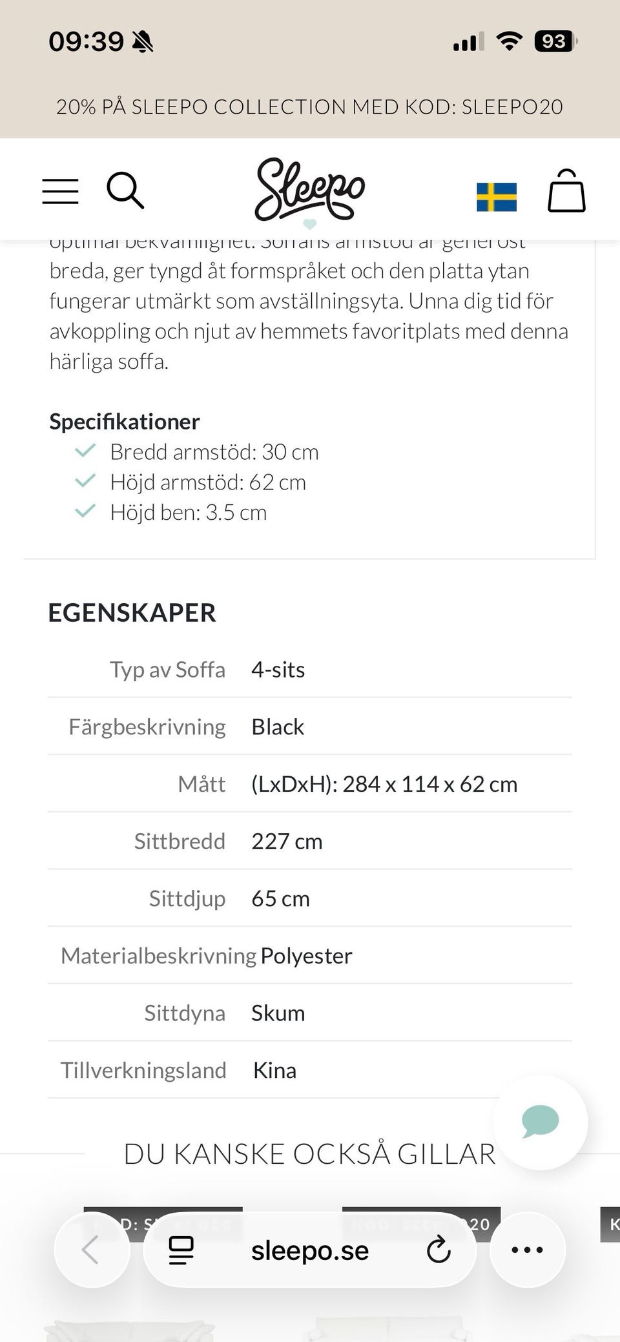This screenshot has width=620, height=1342.
Task: Tap the Specifikationer heading
Action: point(125,422)
